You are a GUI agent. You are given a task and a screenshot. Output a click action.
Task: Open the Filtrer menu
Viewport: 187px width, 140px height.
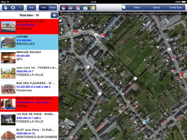pos(137,8)
